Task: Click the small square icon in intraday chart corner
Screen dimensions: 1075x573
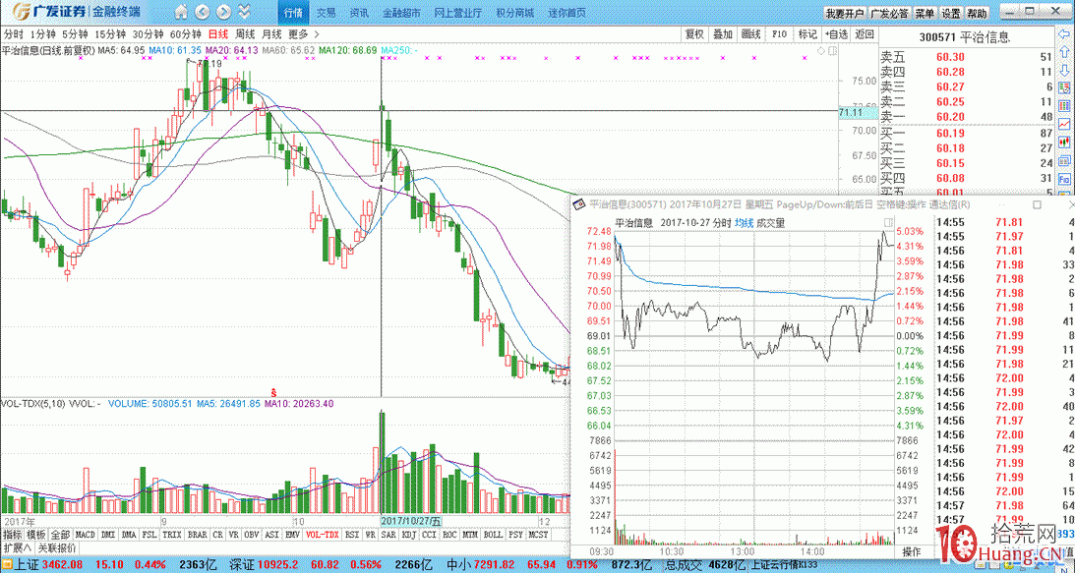Action: (888, 223)
